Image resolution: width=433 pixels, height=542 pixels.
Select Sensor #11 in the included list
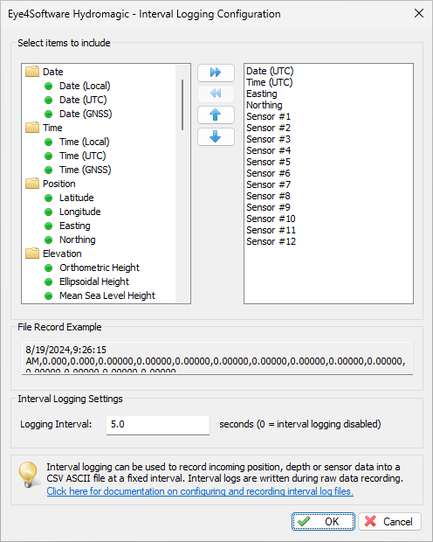271,230
